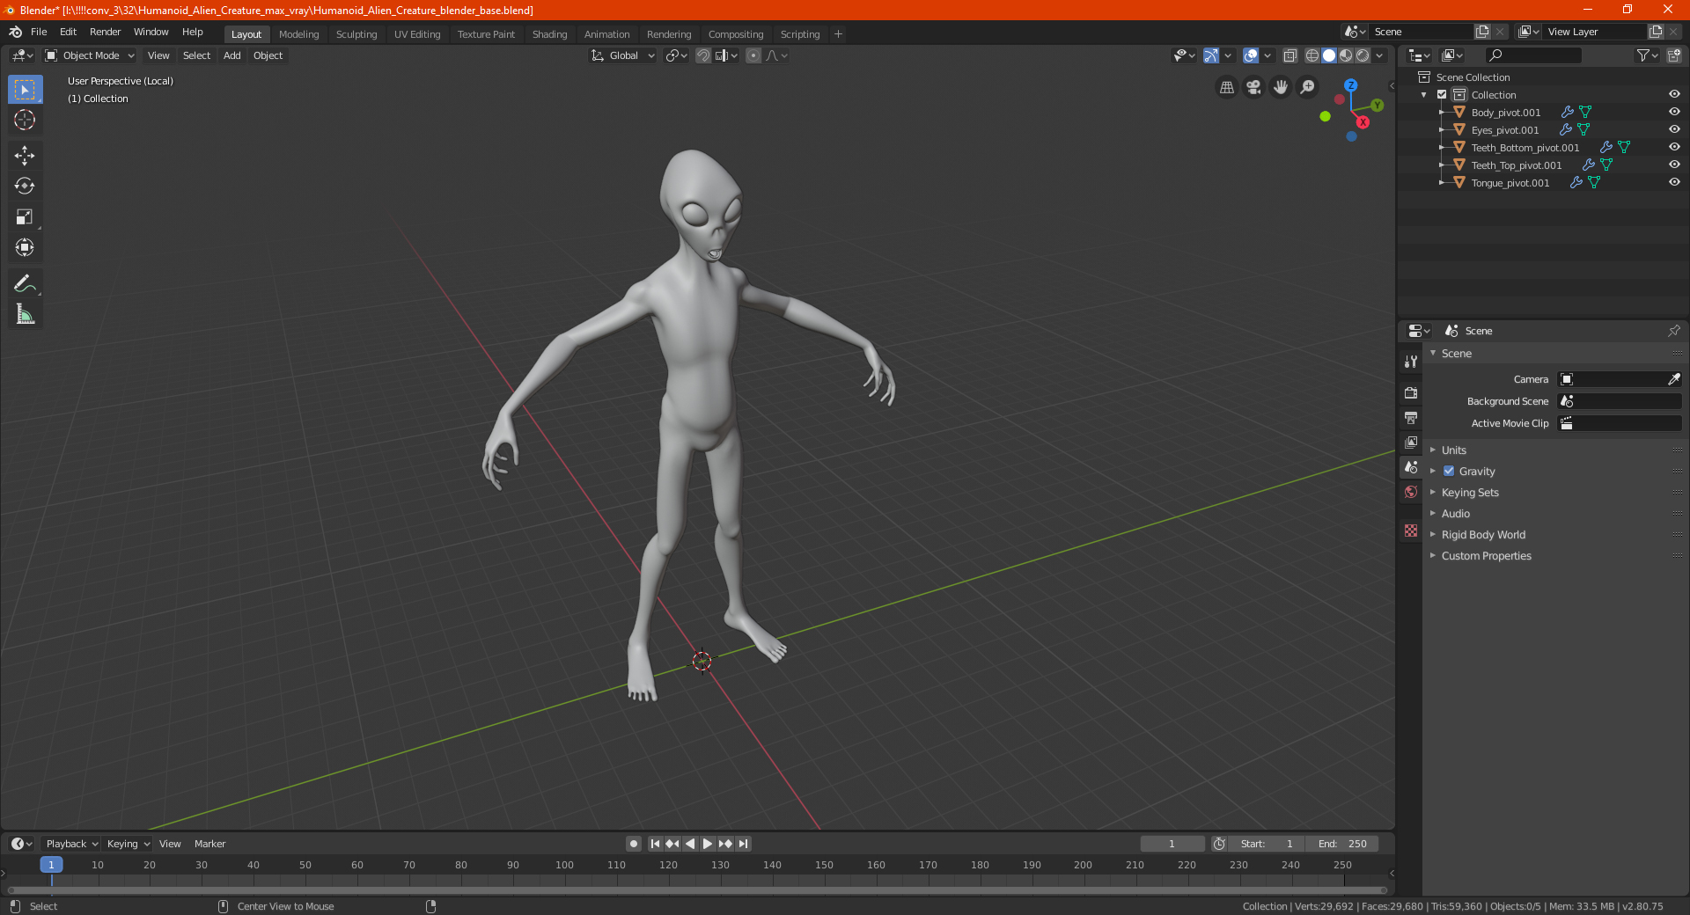Viewport: 1690px width, 915px height.
Task: Expand the Rigid Body World panel
Action: coord(1483,534)
